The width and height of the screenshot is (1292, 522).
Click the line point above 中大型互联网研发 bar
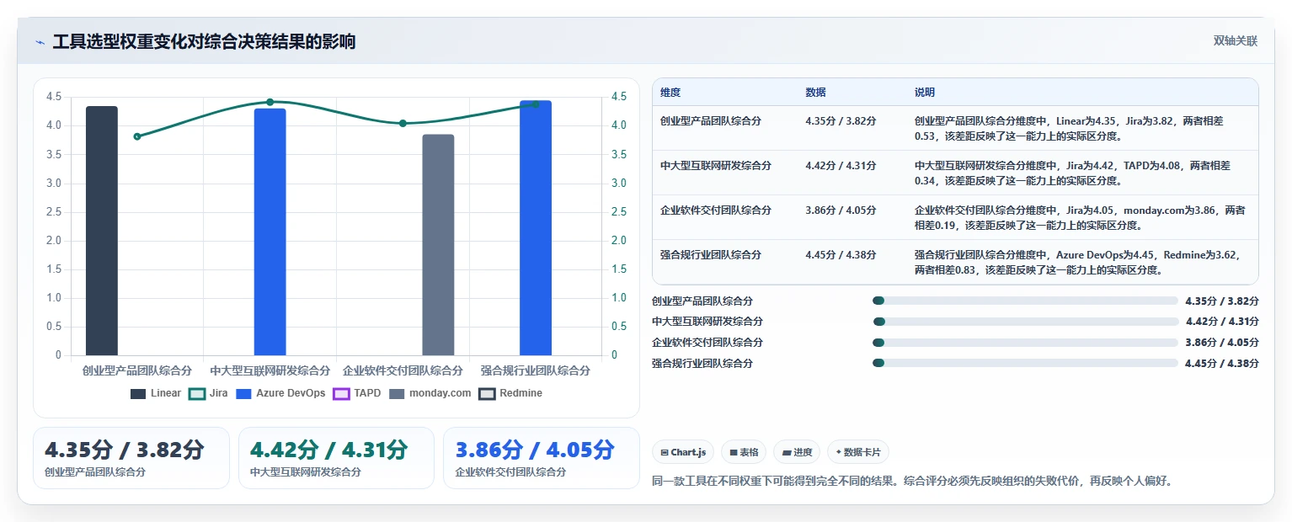point(270,102)
